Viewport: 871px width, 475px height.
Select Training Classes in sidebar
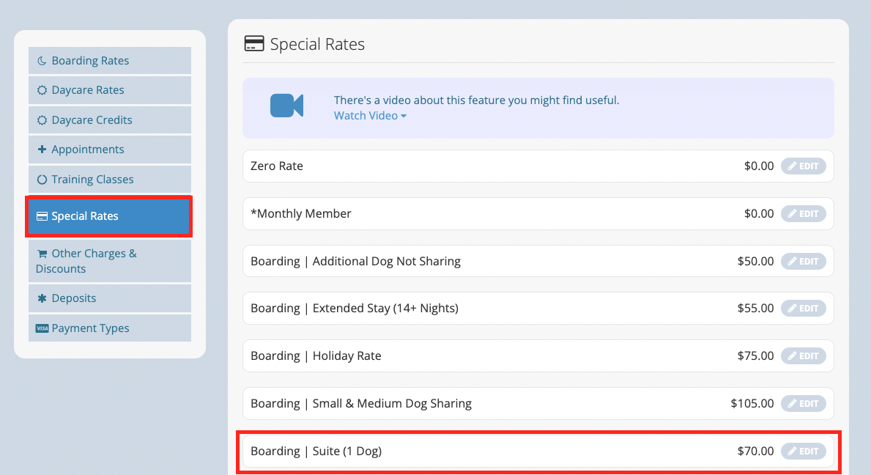point(109,180)
